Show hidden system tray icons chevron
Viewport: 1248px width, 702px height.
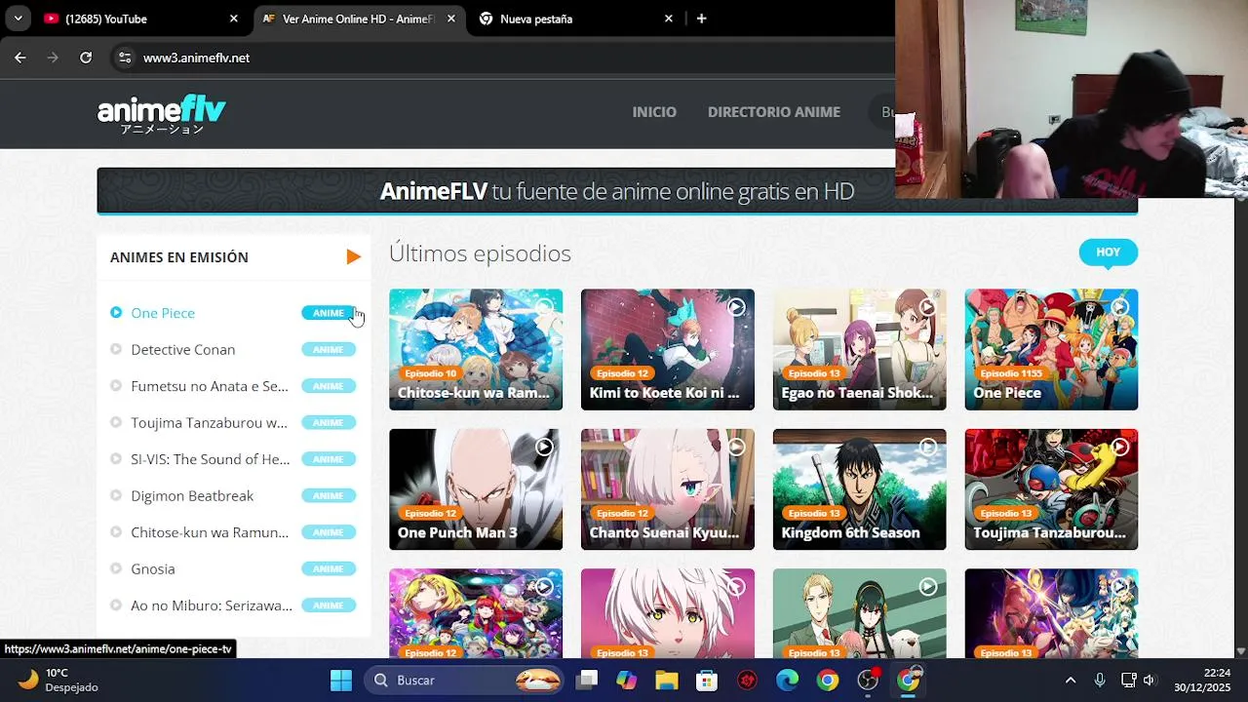tap(1071, 680)
